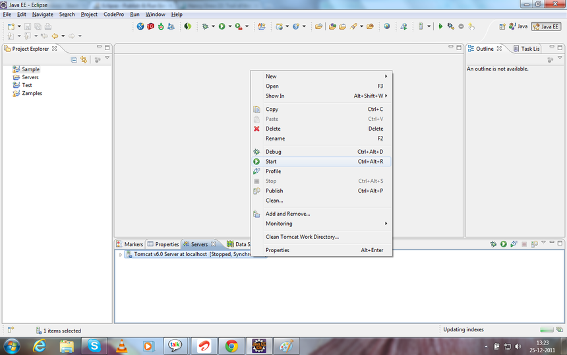Expand the Tomcat v6.0 Server tree node

pos(120,254)
